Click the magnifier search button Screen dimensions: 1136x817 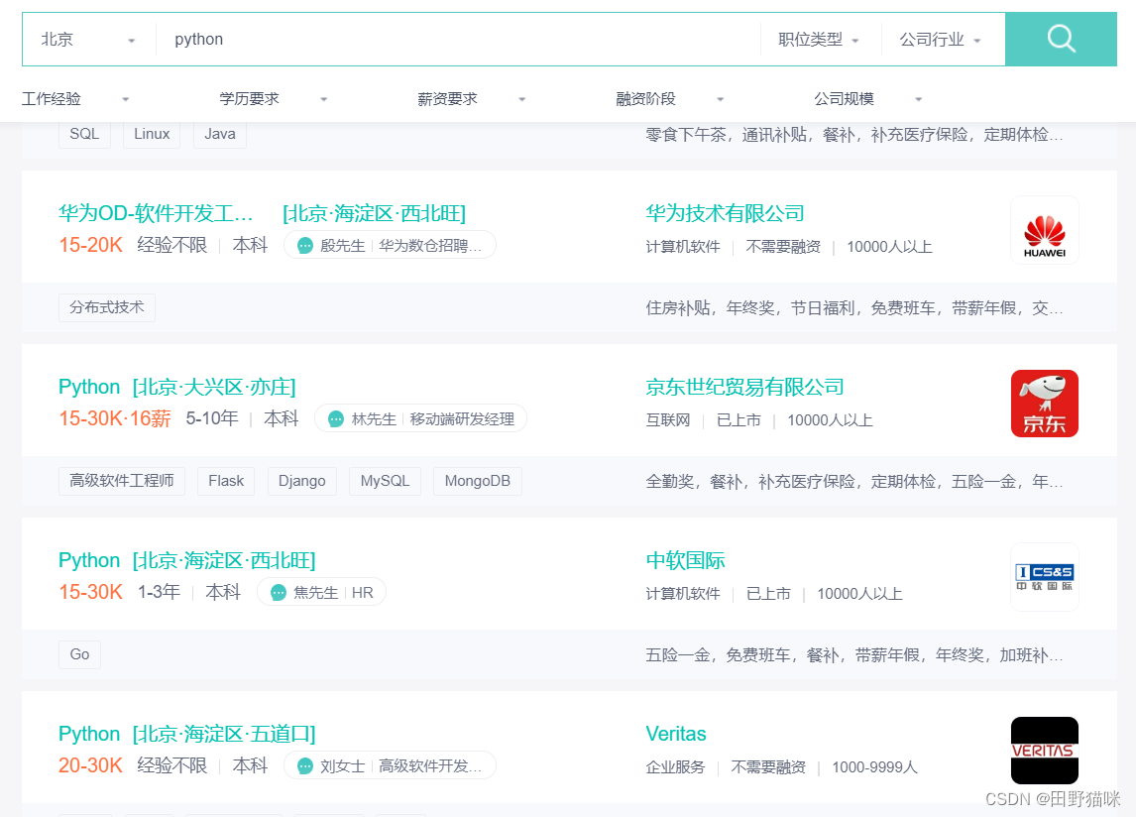point(1061,39)
